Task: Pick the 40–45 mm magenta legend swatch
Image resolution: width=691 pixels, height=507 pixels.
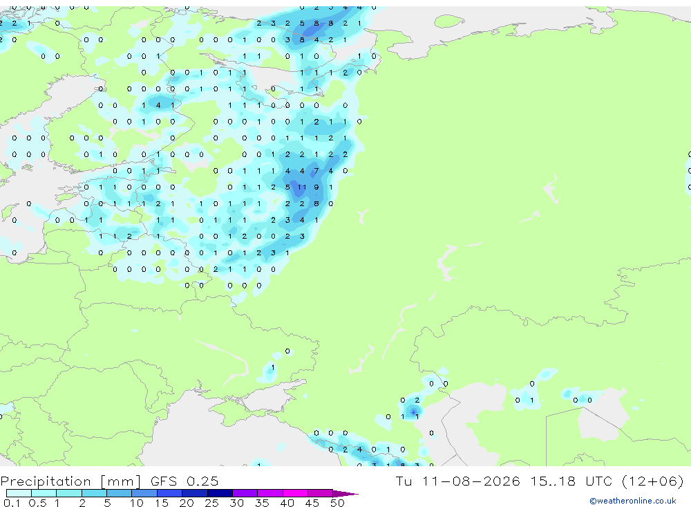Action: tap(295, 493)
